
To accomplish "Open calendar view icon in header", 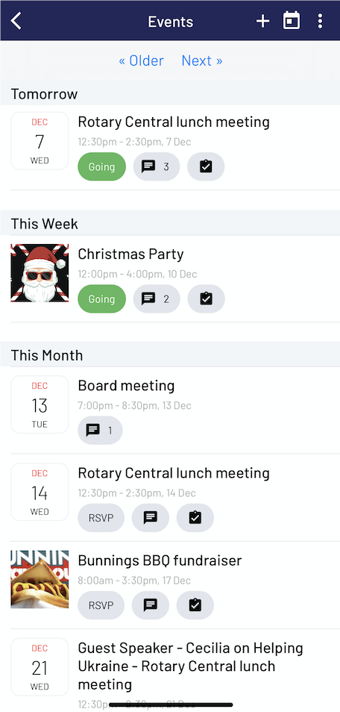I will tap(292, 21).
